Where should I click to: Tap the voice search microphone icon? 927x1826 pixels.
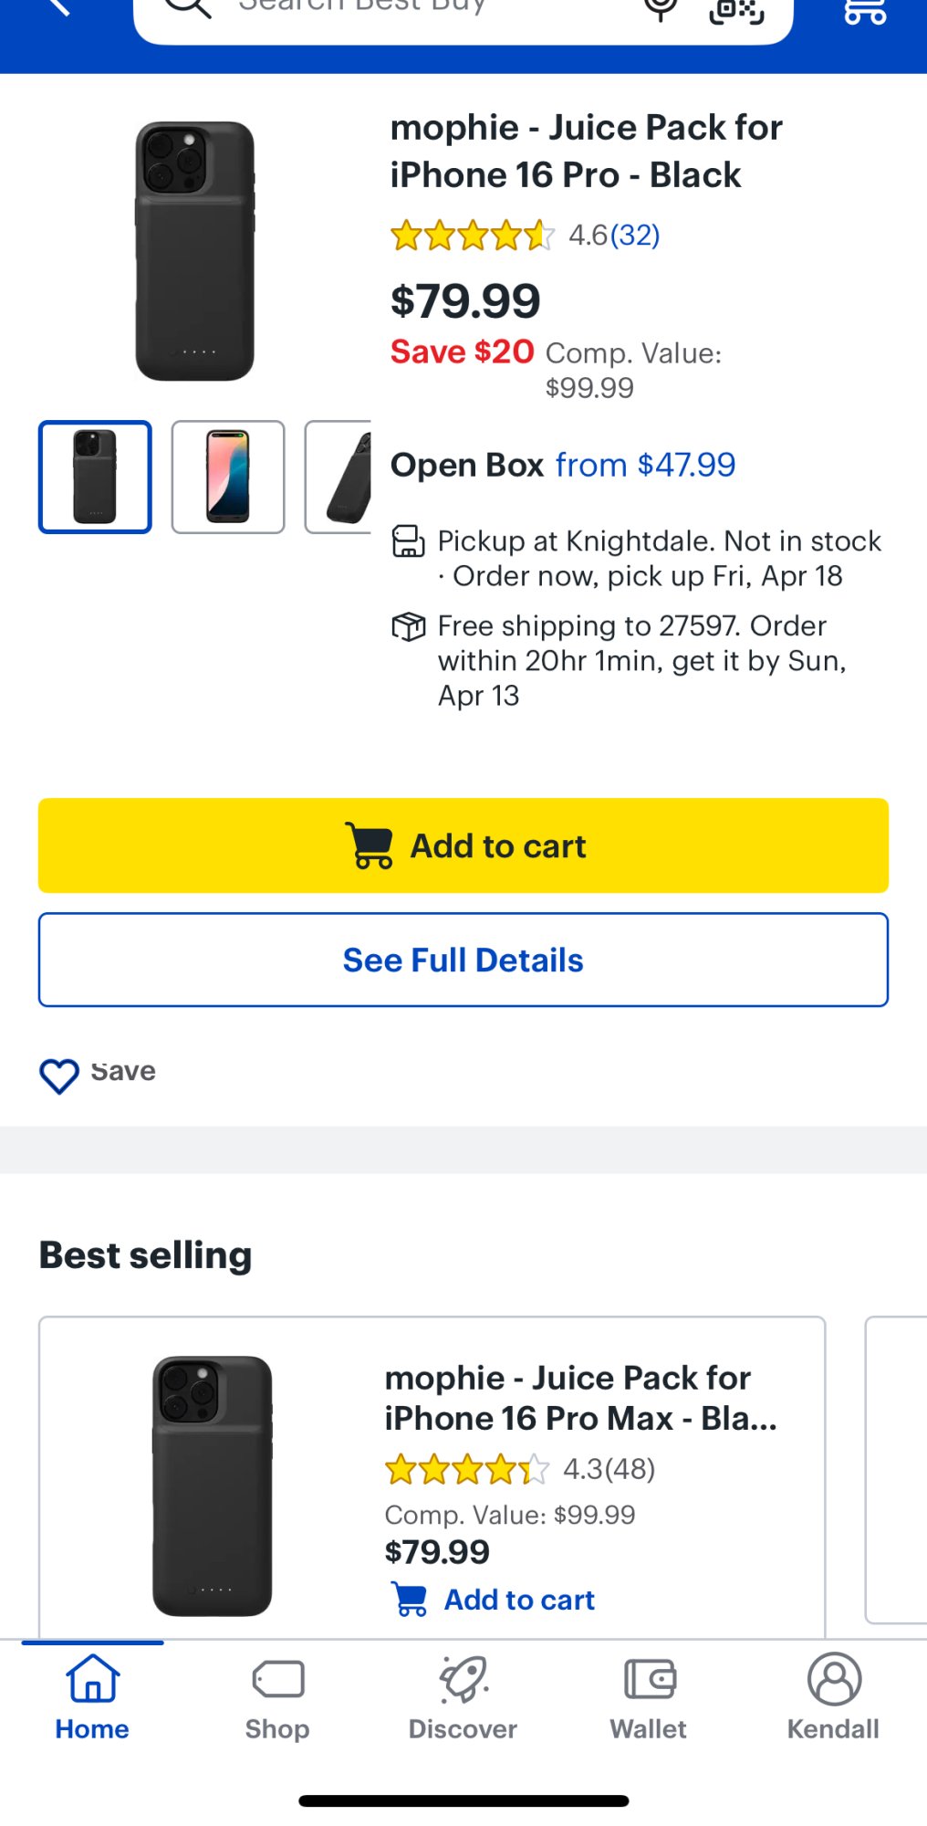coord(661,8)
